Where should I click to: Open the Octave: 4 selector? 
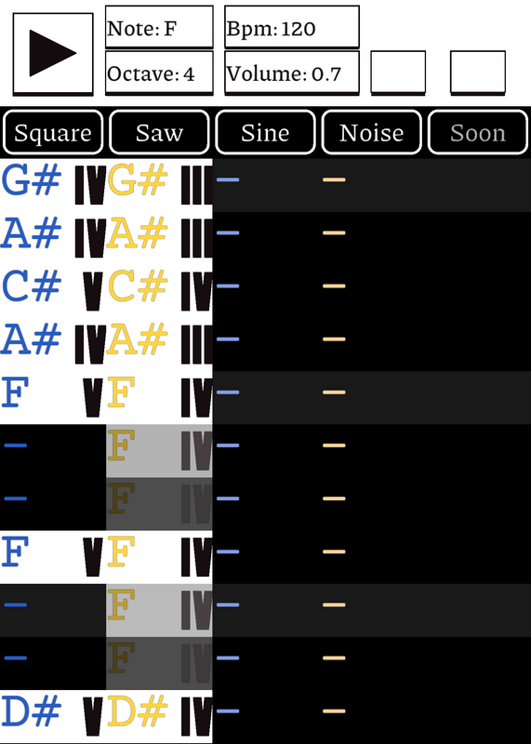click(159, 73)
